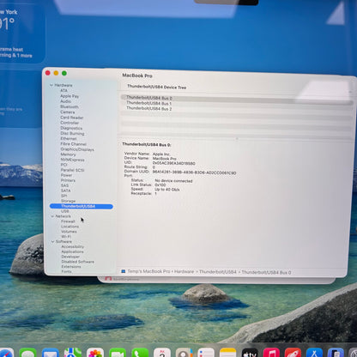Collapse the Network section in sidebar
The height and width of the screenshot is (357, 357).
click(x=52, y=216)
